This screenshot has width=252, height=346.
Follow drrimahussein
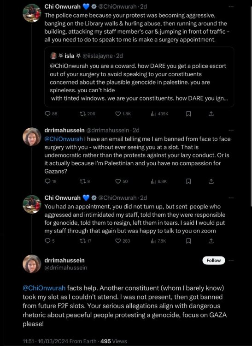214,260
